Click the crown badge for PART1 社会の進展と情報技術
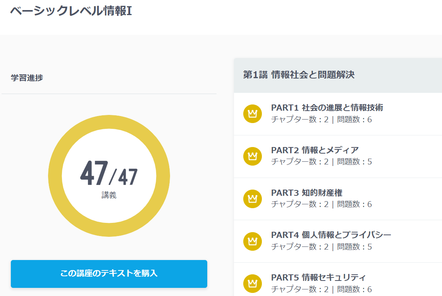Screen dimensions: 442x296 [x=252, y=114]
